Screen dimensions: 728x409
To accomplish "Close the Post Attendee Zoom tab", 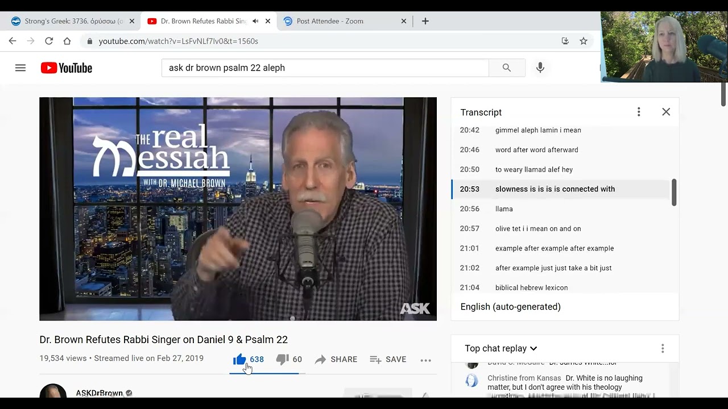I will pos(404,21).
